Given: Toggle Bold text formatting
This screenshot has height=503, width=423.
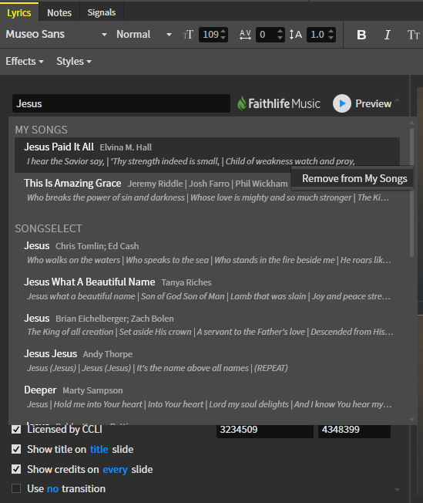Looking at the screenshot, I should pos(361,35).
